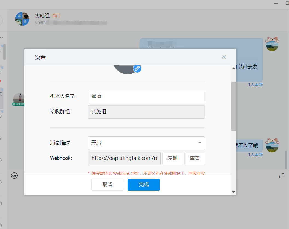
Task: Click the cat avatar of top message
Action: pyautogui.click(x=272, y=44)
